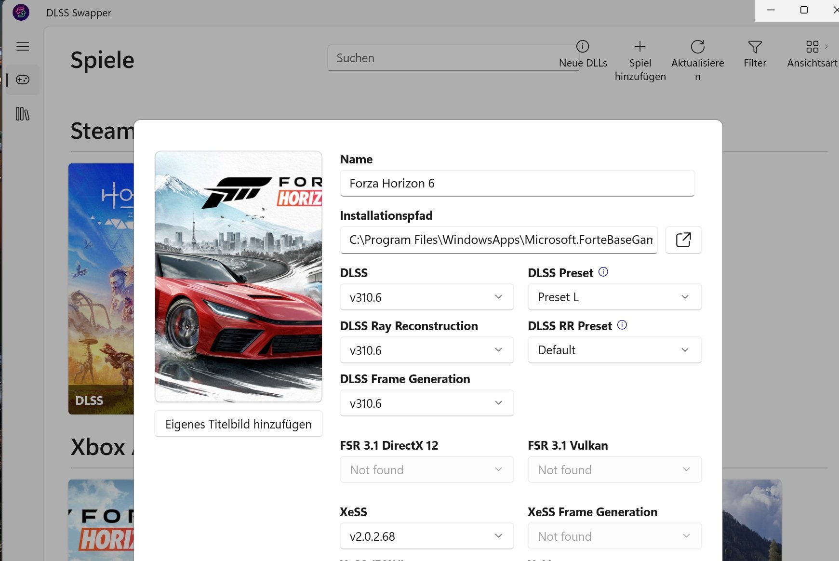Click the Steam section heading
Screen dimensions: 839x561
click(102, 131)
